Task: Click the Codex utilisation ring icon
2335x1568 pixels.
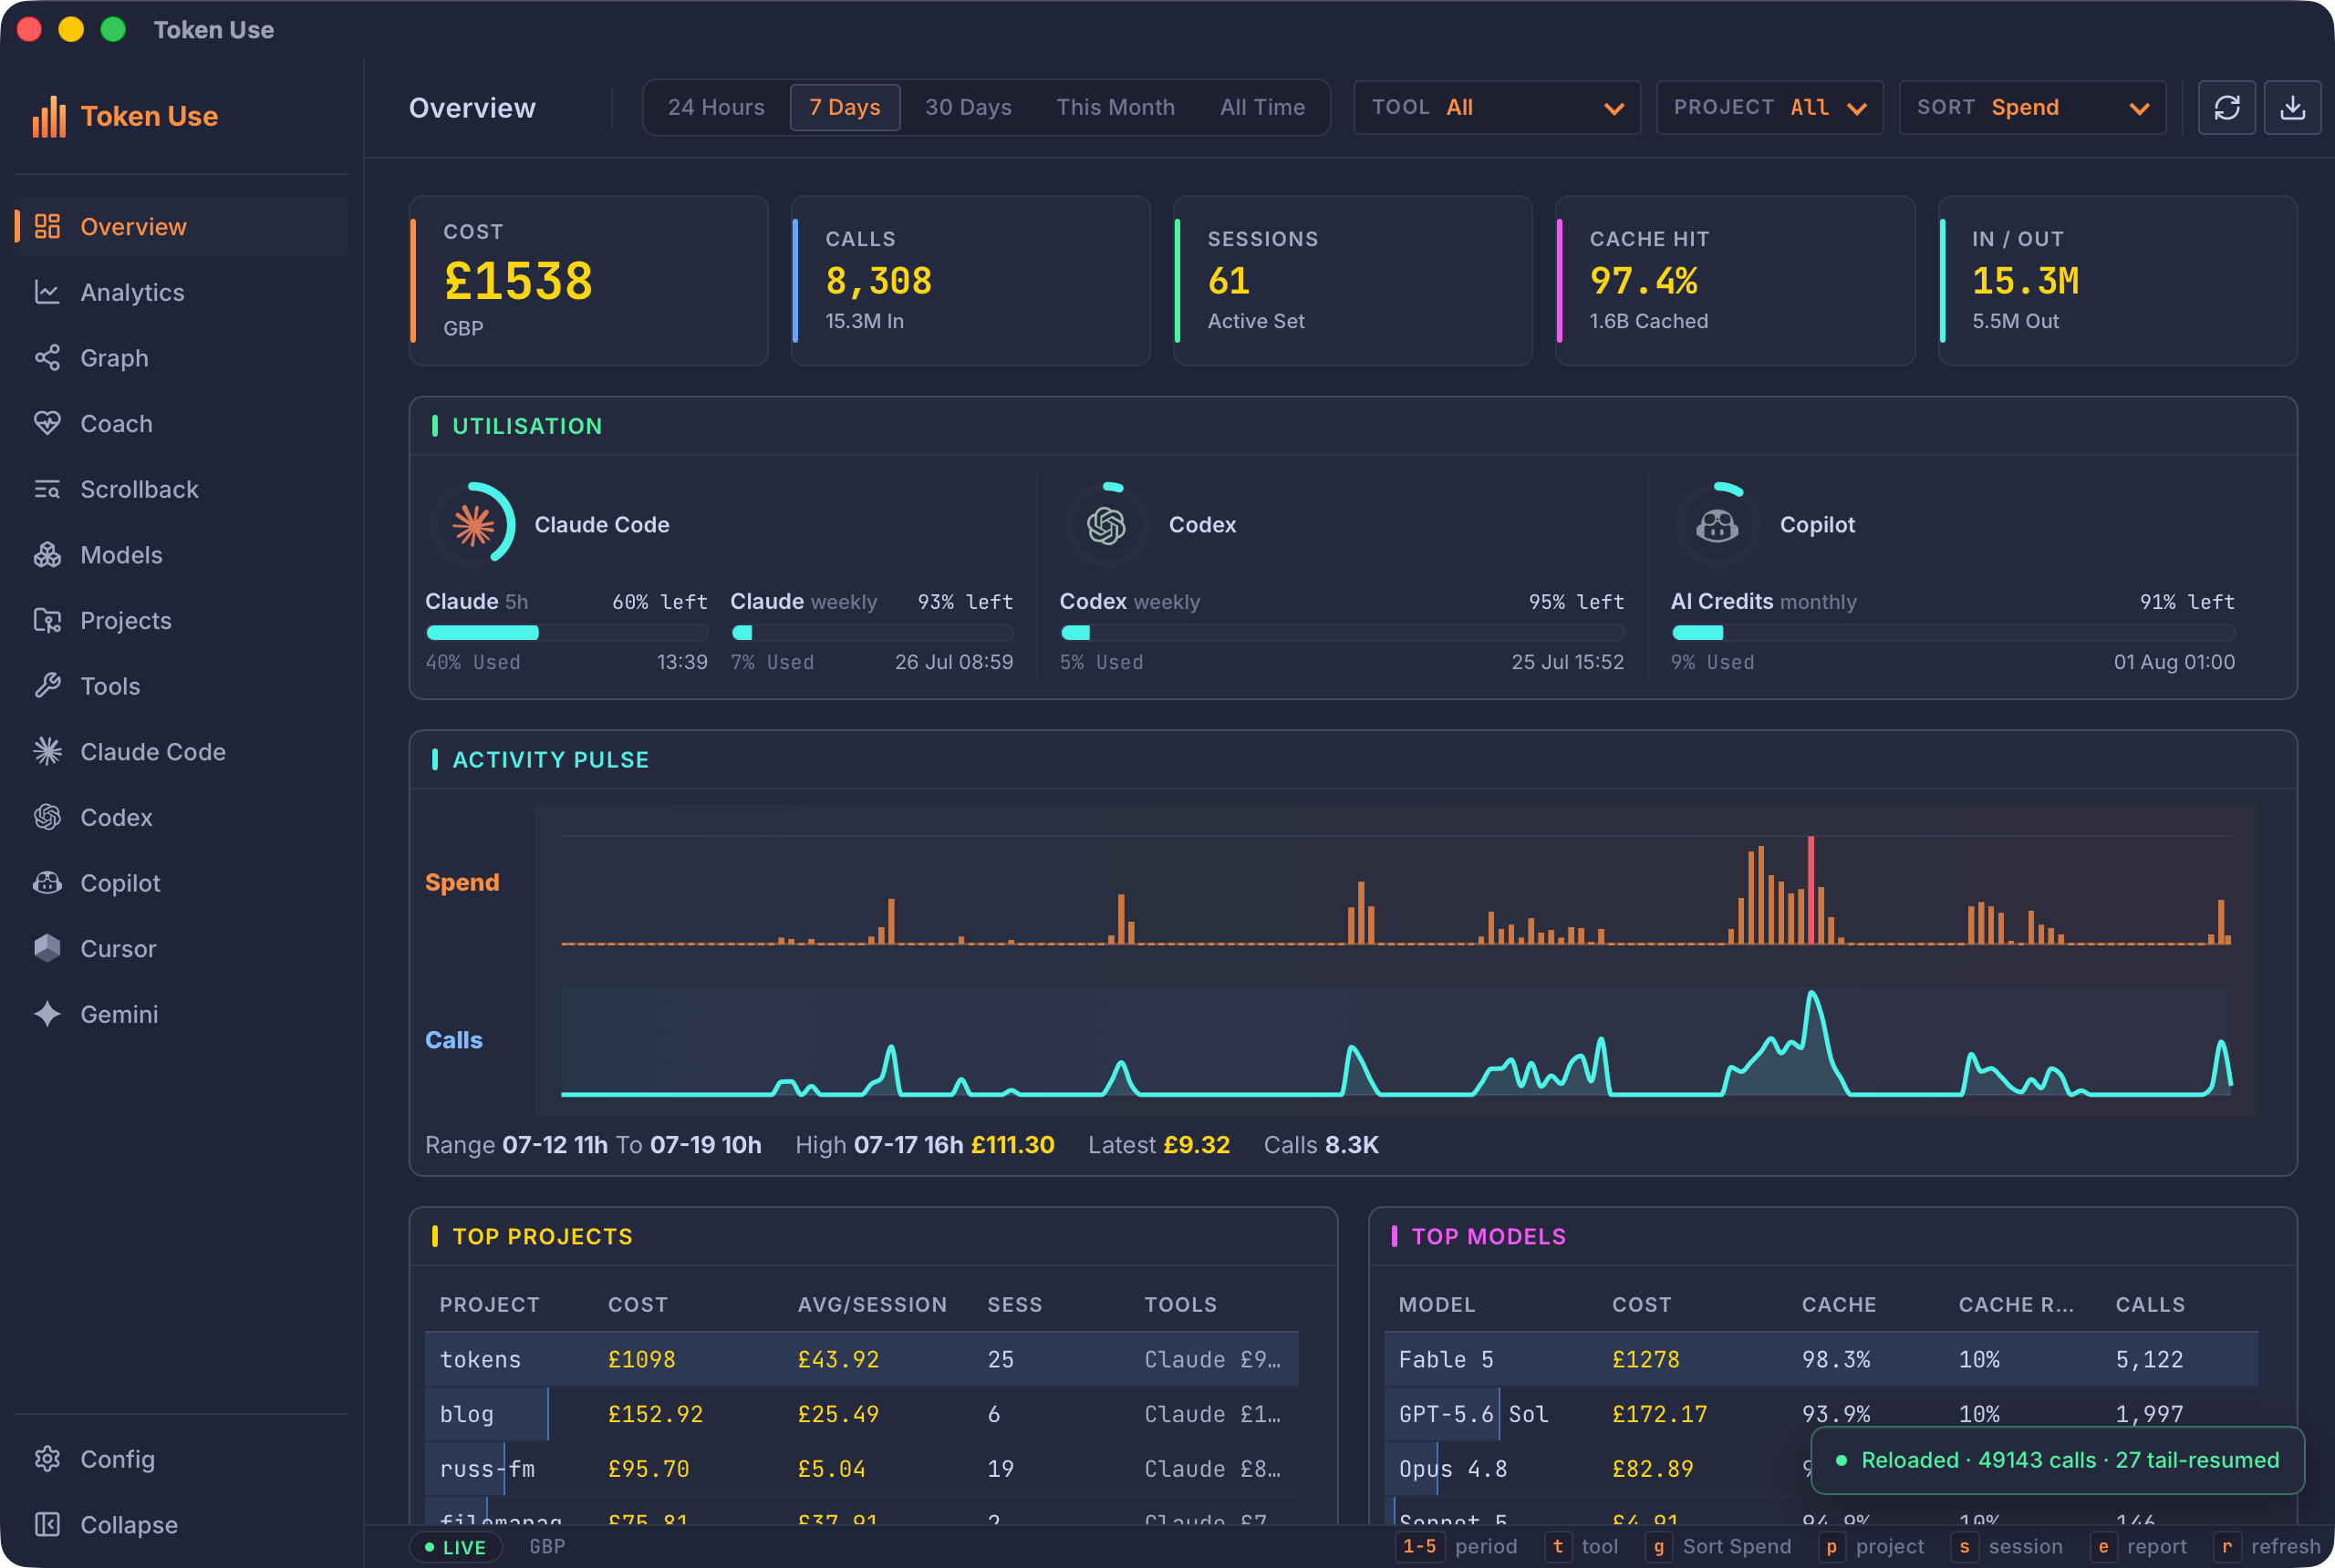Action: pos(1106,524)
